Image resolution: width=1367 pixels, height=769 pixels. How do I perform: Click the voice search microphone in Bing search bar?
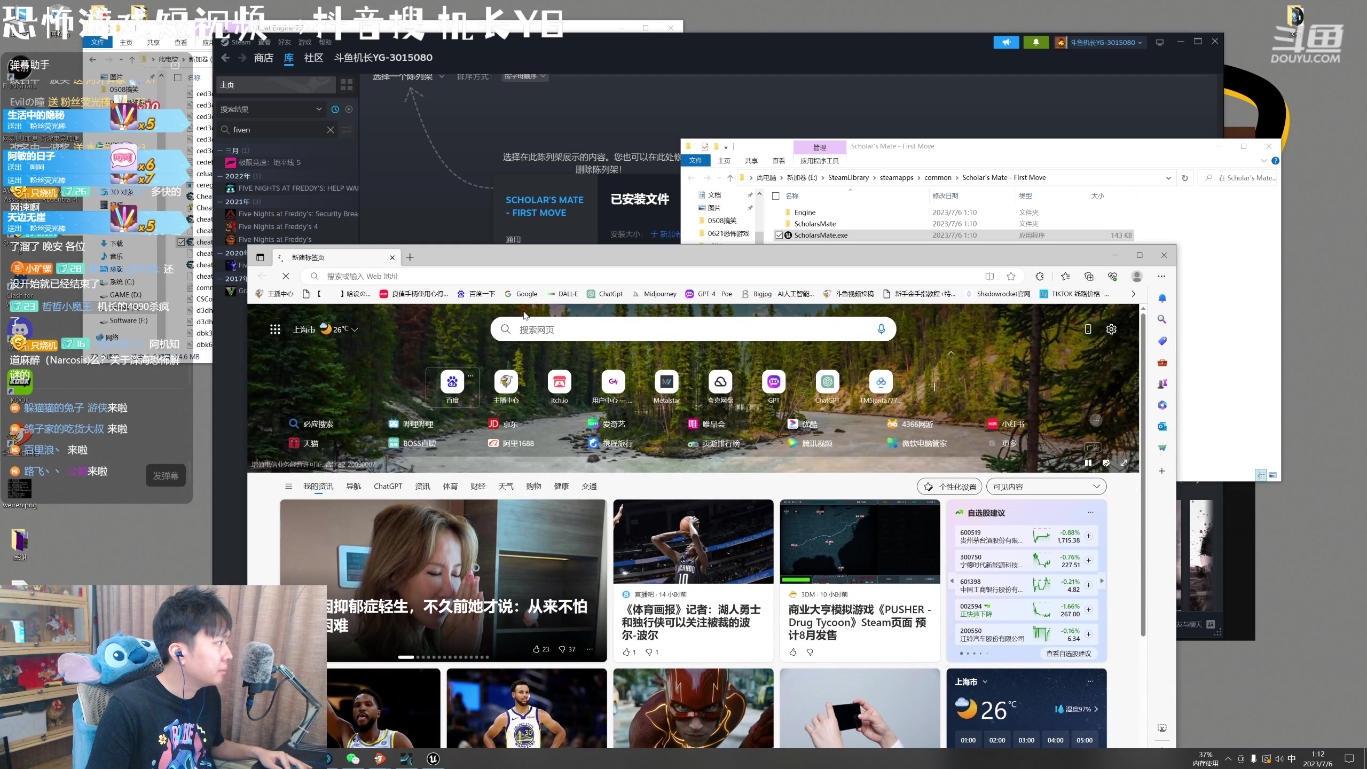pyautogui.click(x=882, y=329)
